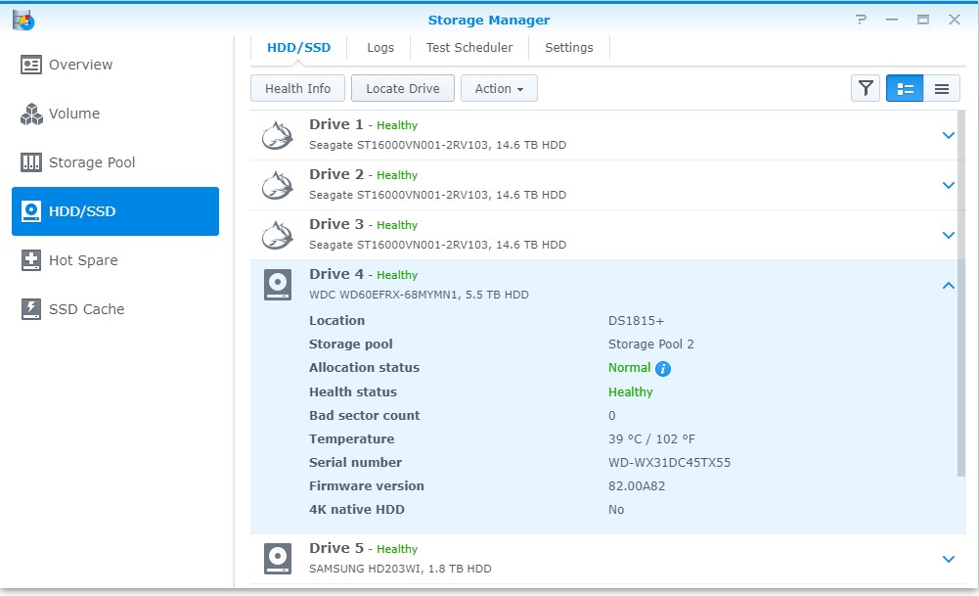The image size is (979, 596).
Task: Click the Locate Drive button
Action: (403, 88)
